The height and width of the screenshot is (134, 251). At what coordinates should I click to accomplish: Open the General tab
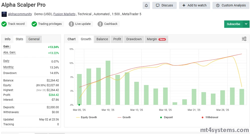34,39
